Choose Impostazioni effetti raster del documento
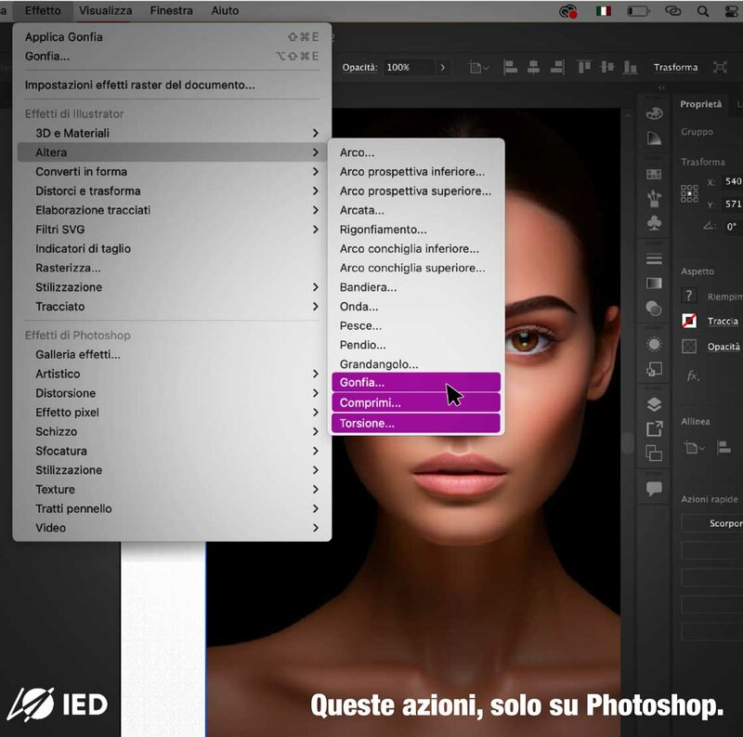The image size is (743, 737). (173, 85)
